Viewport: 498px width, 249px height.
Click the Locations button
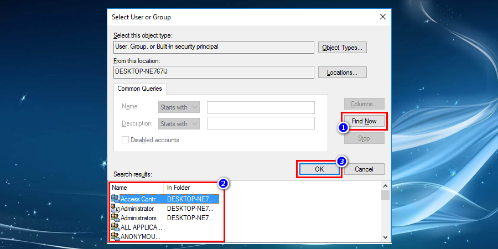coord(343,72)
